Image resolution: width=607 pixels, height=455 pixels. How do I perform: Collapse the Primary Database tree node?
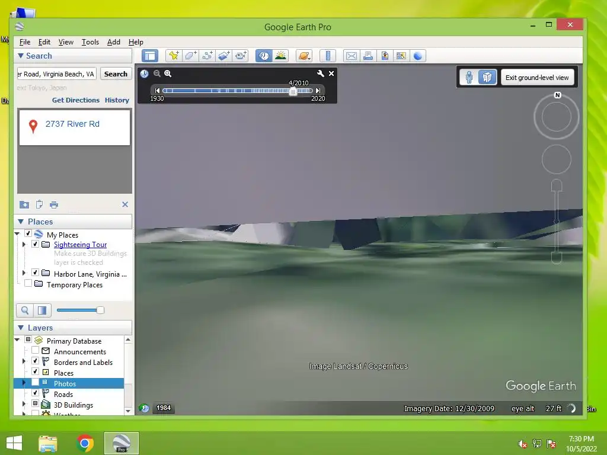(x=17, y=339)
